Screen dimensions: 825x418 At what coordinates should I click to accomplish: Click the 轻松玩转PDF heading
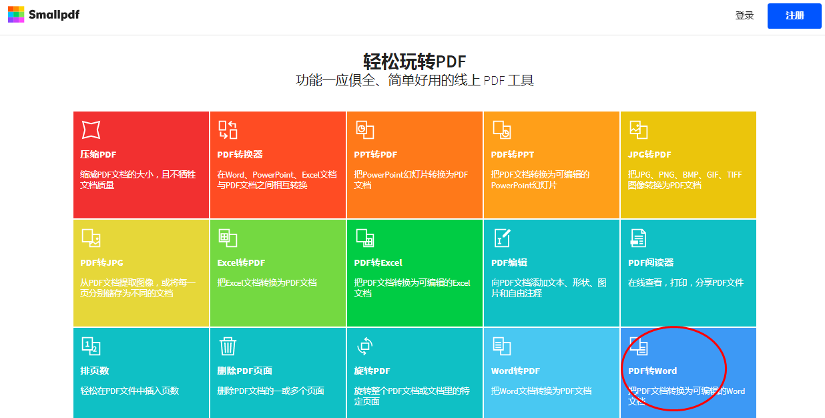tap(415, 62)
